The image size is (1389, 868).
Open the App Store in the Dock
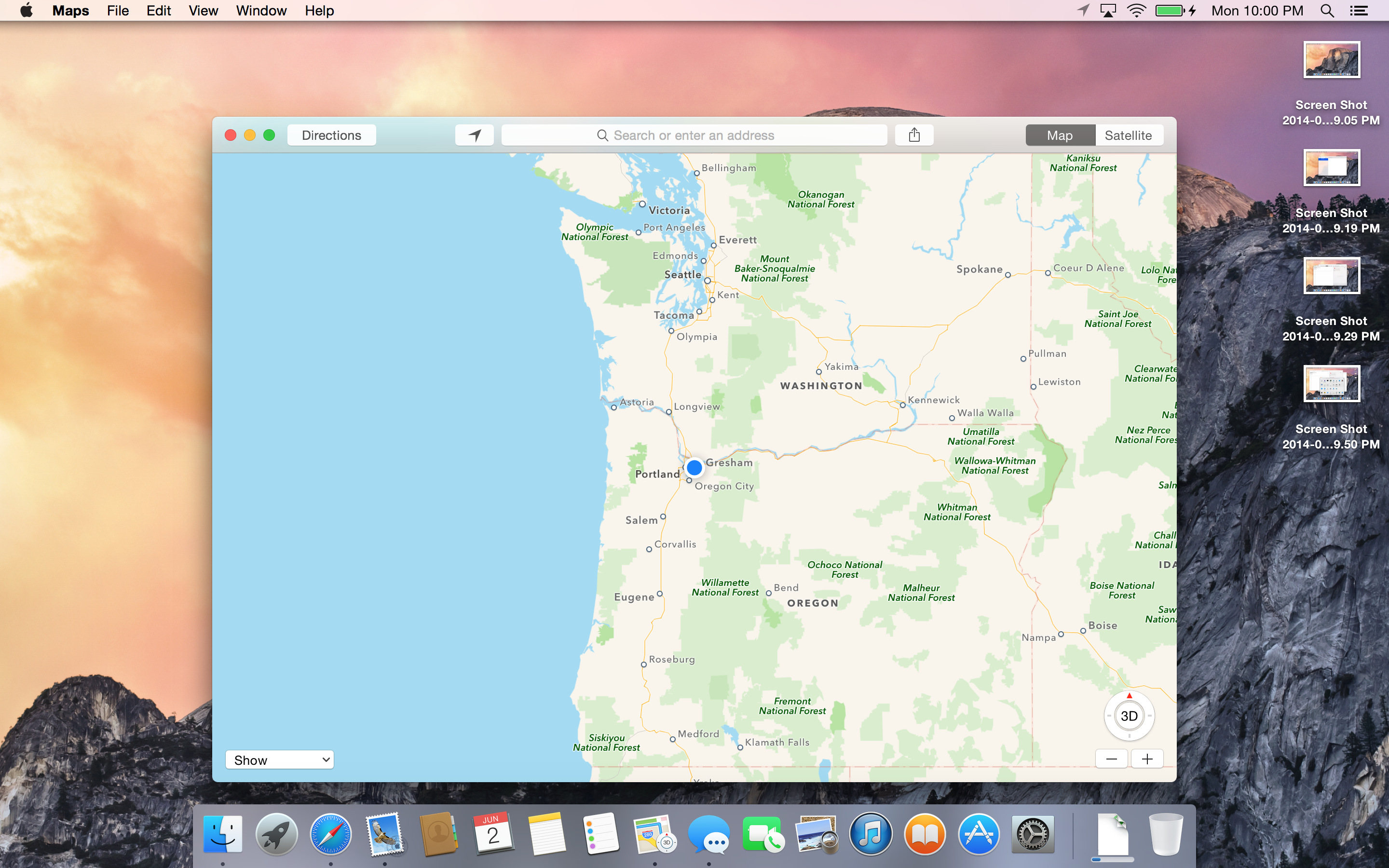[x=979, y=834]
